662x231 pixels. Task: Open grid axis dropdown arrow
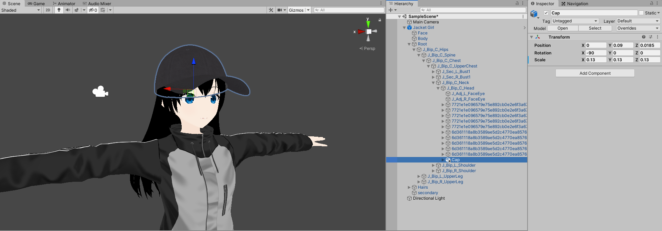pos(110,10)
